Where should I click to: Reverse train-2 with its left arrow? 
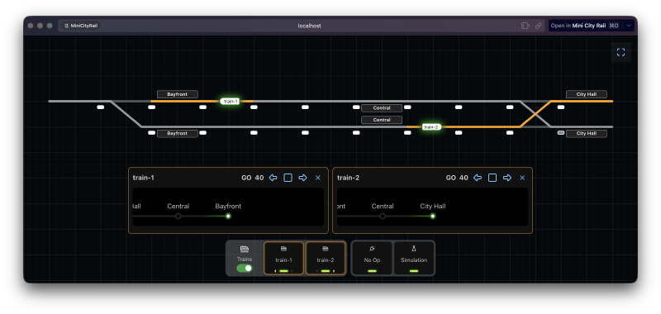[x=478, y=178]
